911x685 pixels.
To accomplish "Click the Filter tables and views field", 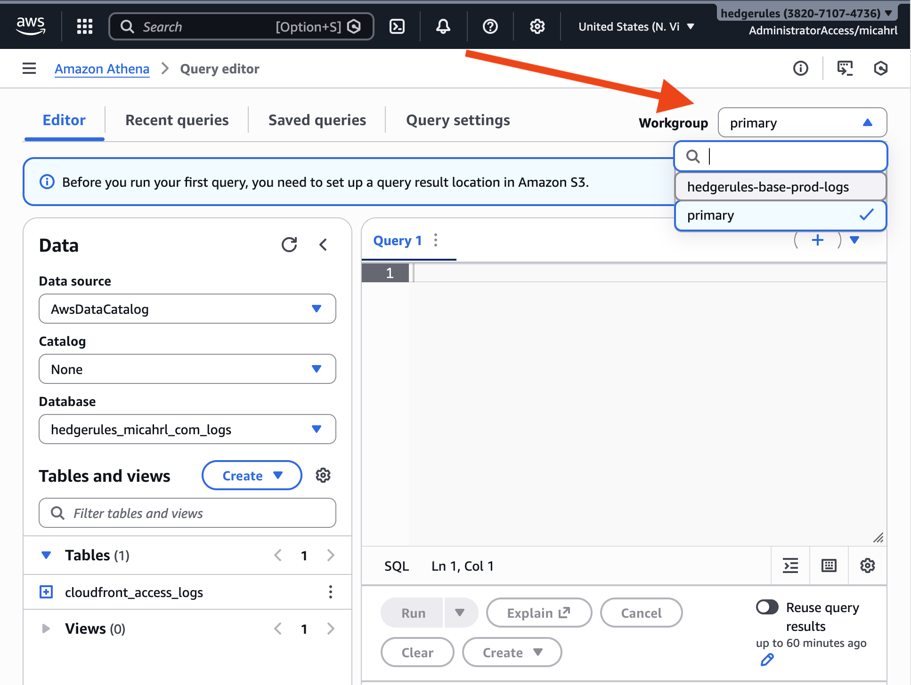I will pyautogui.click(x=187, y=513).
